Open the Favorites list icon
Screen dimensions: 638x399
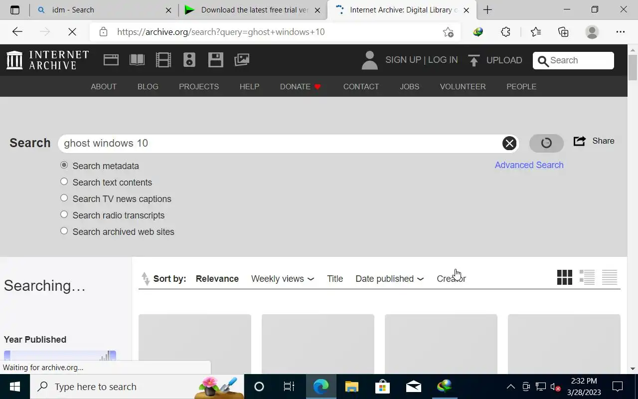(x=536, y=32)
